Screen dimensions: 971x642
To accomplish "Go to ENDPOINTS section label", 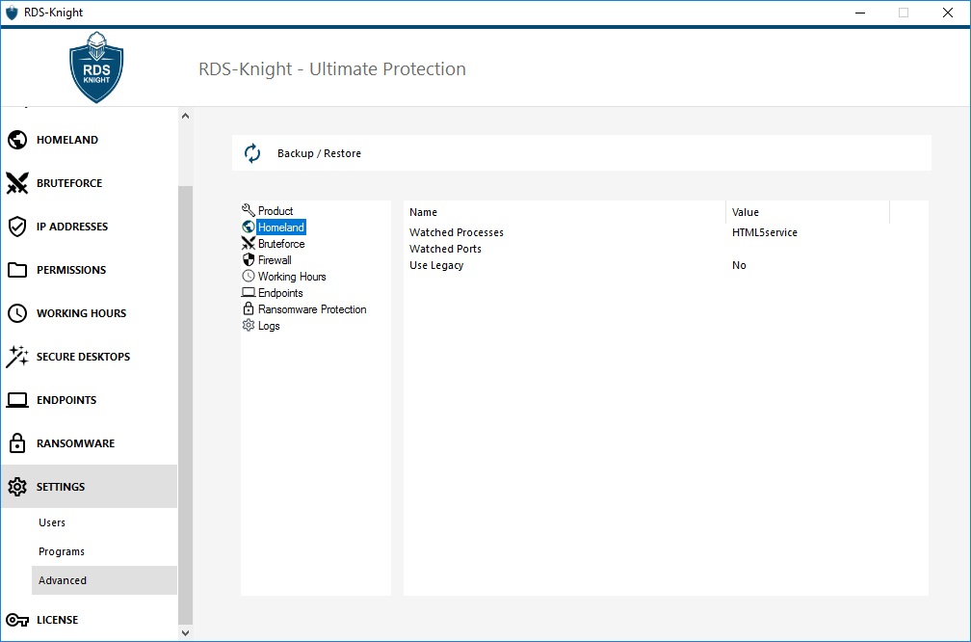I will click(66, 400).
